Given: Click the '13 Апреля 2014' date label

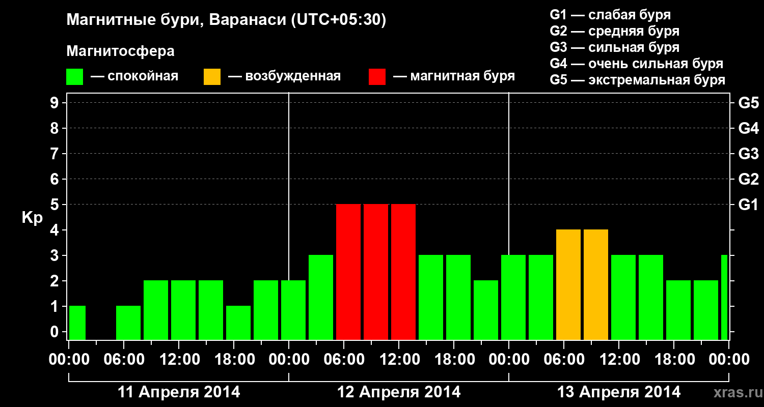Looking at the screenshot, I should coord(619,392).
